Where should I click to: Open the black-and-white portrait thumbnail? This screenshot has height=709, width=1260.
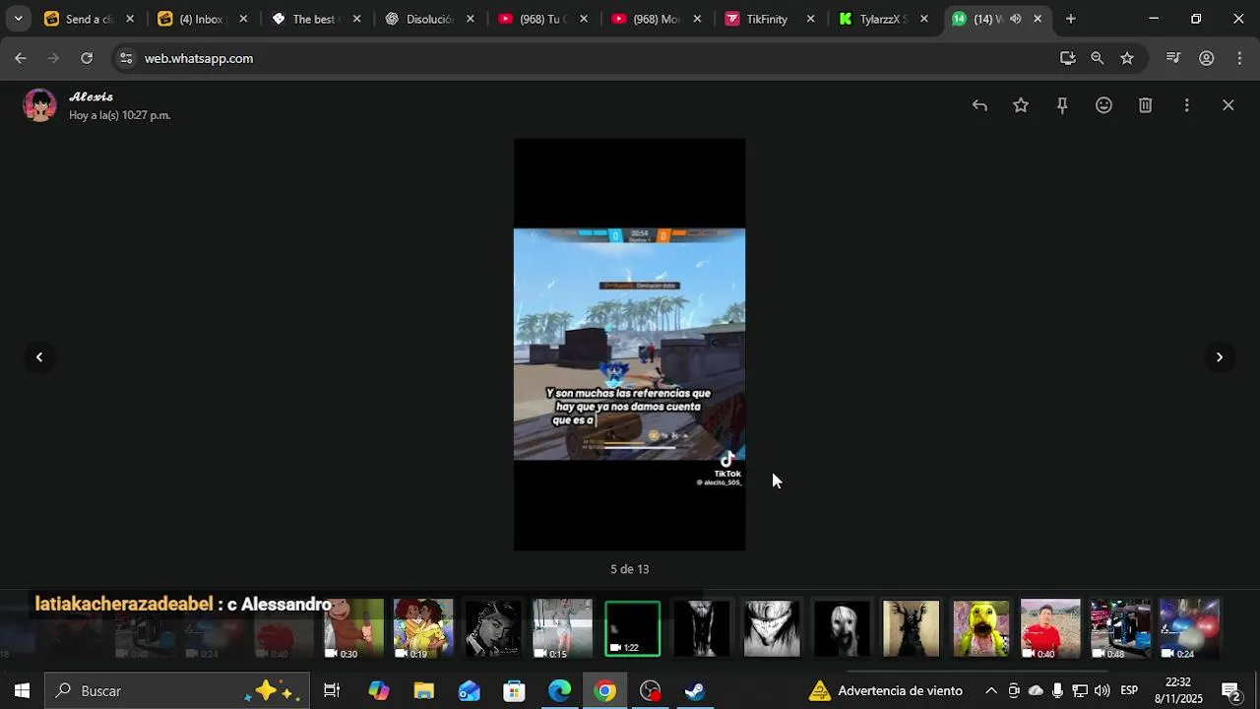[493, 628]
